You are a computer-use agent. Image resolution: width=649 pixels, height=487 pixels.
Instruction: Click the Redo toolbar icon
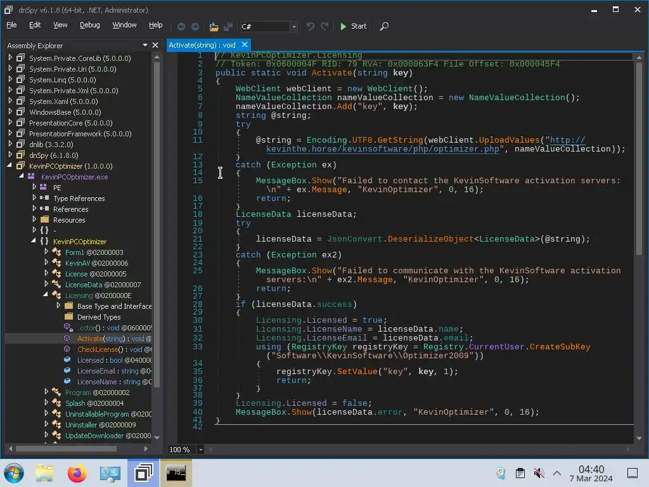[x=324, y=27]
